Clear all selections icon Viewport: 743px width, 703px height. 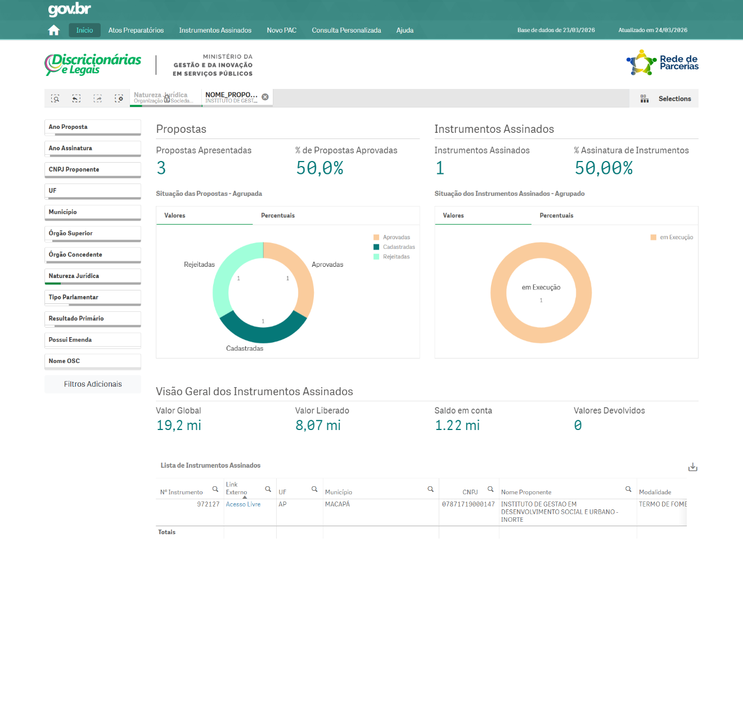pos(119,98)
